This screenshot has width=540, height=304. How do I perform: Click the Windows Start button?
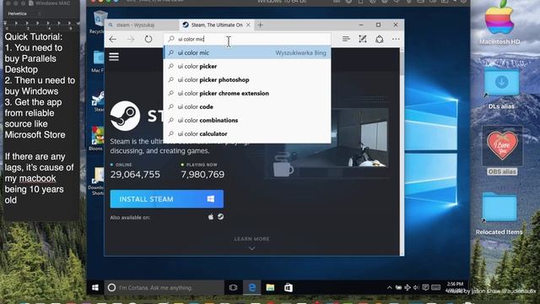coord(95,287)
